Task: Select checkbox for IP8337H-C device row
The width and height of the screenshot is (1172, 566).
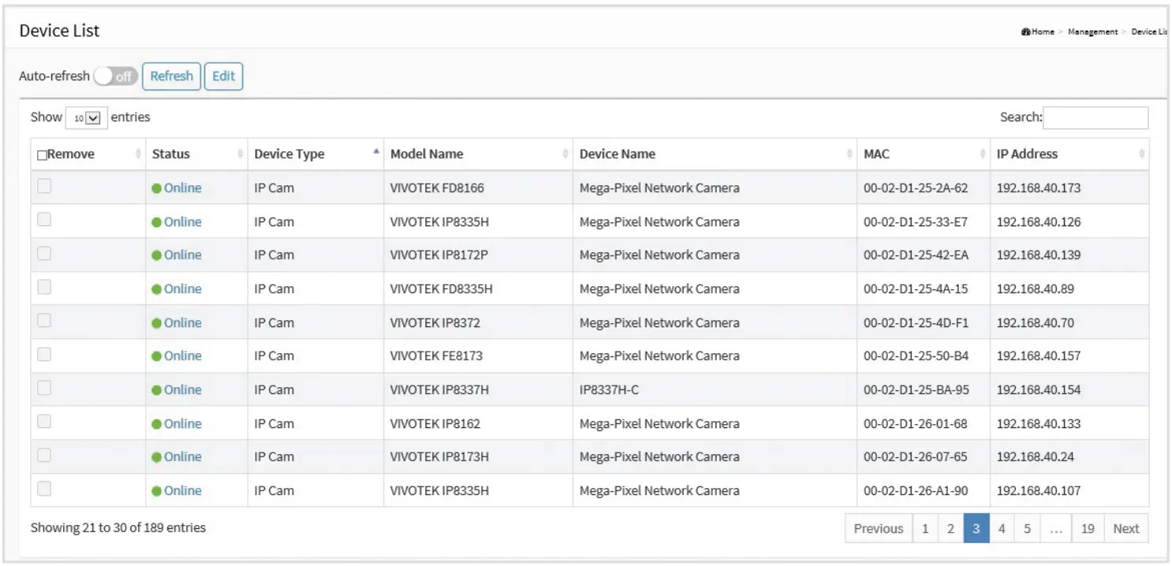Action: [x=44, y=388]
